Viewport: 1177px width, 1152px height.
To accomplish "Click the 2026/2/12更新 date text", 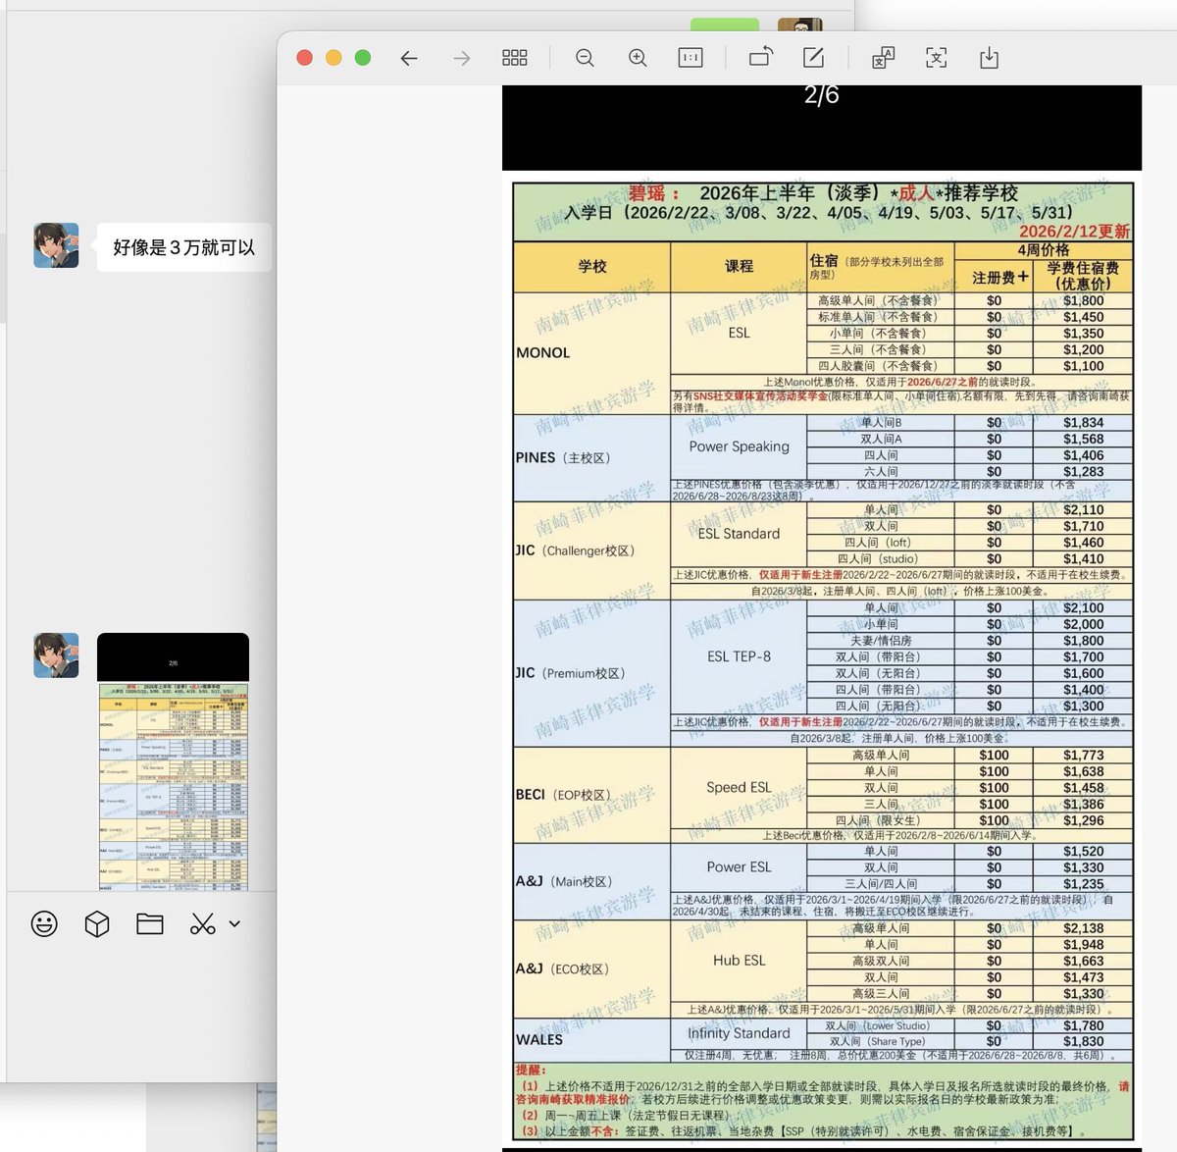I will 1074,232.
